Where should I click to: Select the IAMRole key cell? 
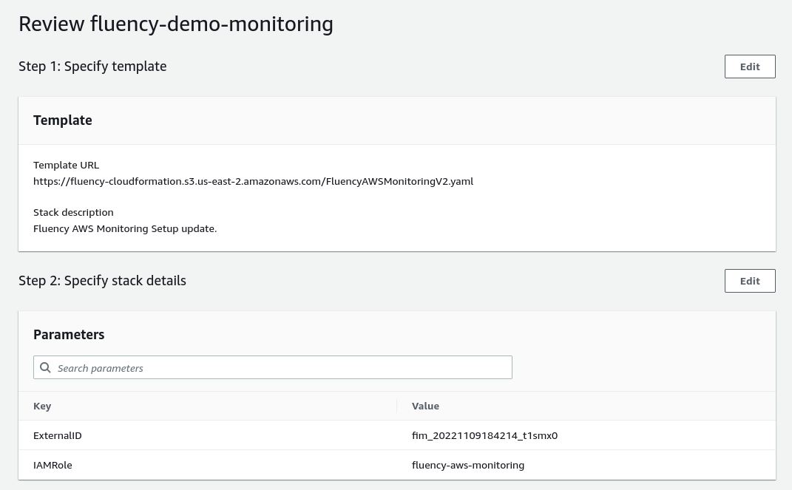(x=53, y=466)
